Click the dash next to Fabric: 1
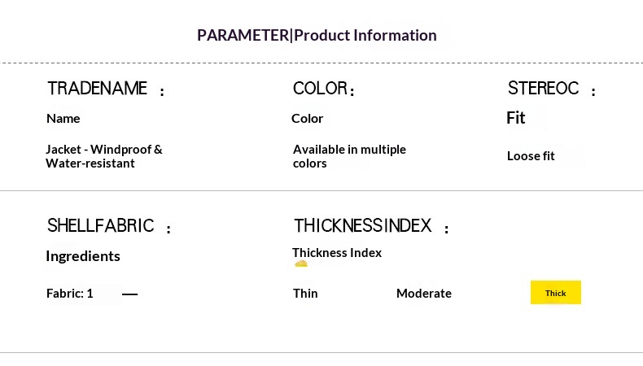This screenshot has height=366, width=643. pos(129,294)
